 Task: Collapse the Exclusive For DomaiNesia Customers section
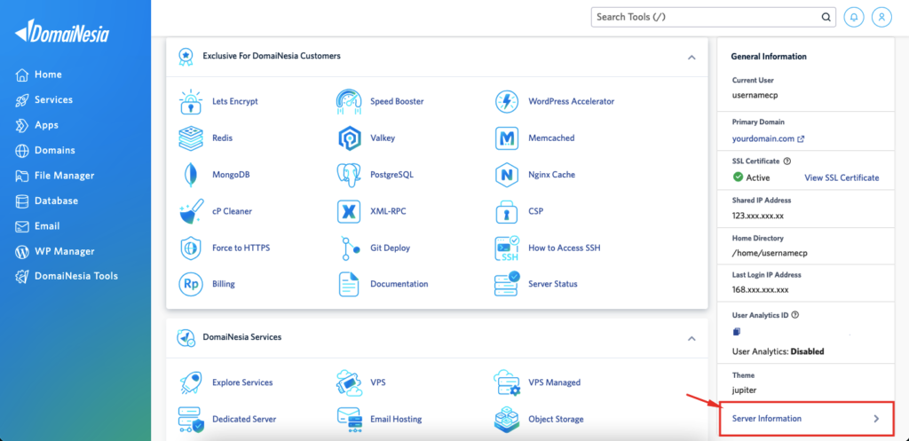[691, 57]
